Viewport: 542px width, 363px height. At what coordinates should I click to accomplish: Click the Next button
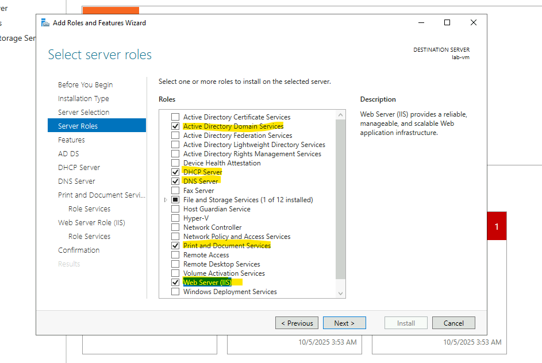(344, 323)
